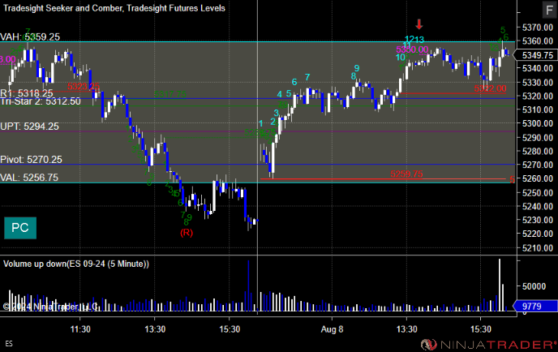The height and width of the screenshot is (352, 558).
Task: Click the 5300.00 price axis label
Action: [x=538, y=123]
